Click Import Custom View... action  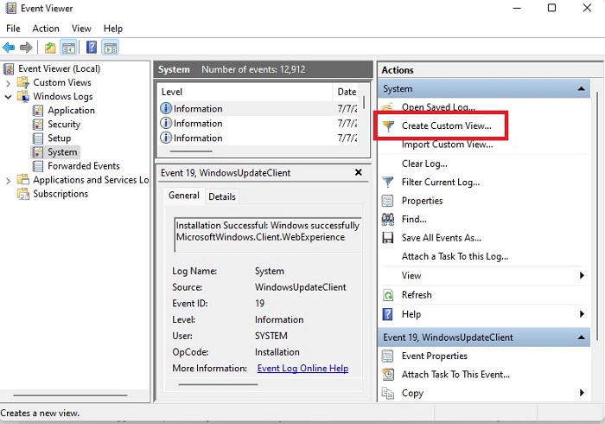(447, 145)
